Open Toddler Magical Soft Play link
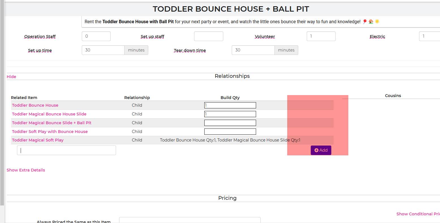This screenshot has height=223, width=440. [38, 140]
